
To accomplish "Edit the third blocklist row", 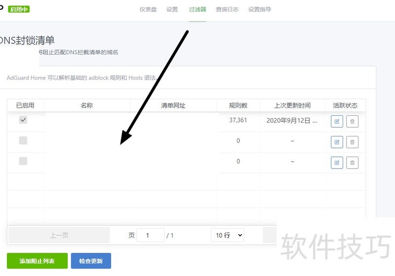I will [x=337, y=163].
